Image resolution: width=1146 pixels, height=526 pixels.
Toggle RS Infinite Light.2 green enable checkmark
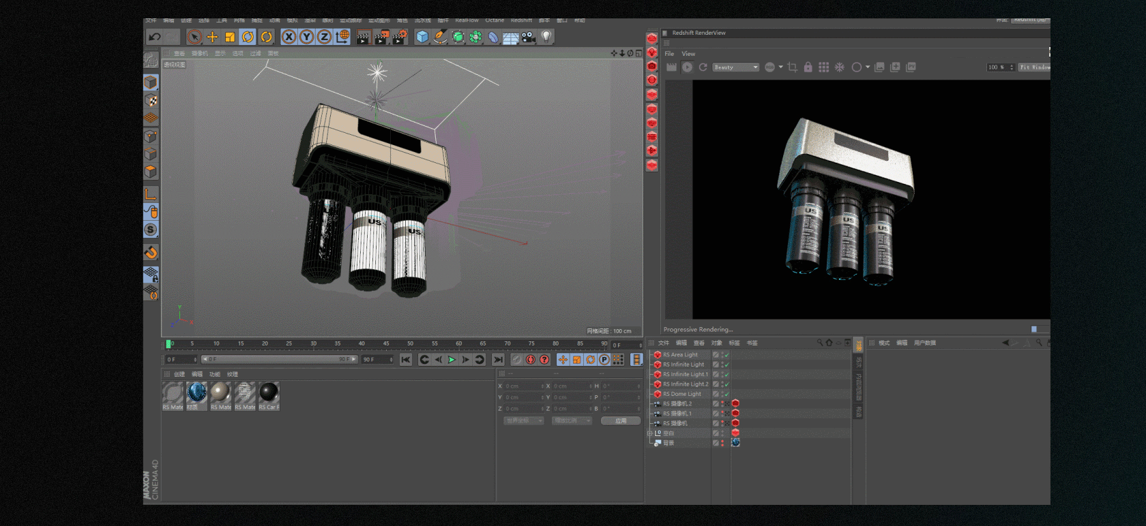click(x=727, y=384)
